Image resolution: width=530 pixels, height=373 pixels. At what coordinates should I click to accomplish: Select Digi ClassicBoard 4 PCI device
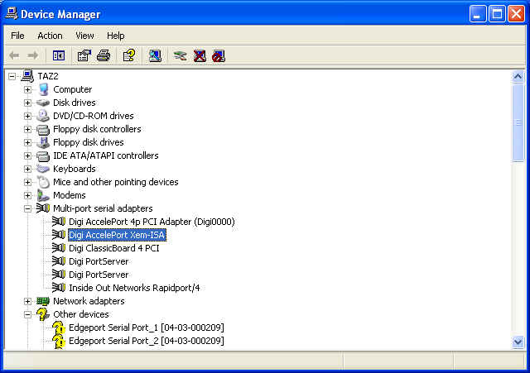tap(113, 248)
